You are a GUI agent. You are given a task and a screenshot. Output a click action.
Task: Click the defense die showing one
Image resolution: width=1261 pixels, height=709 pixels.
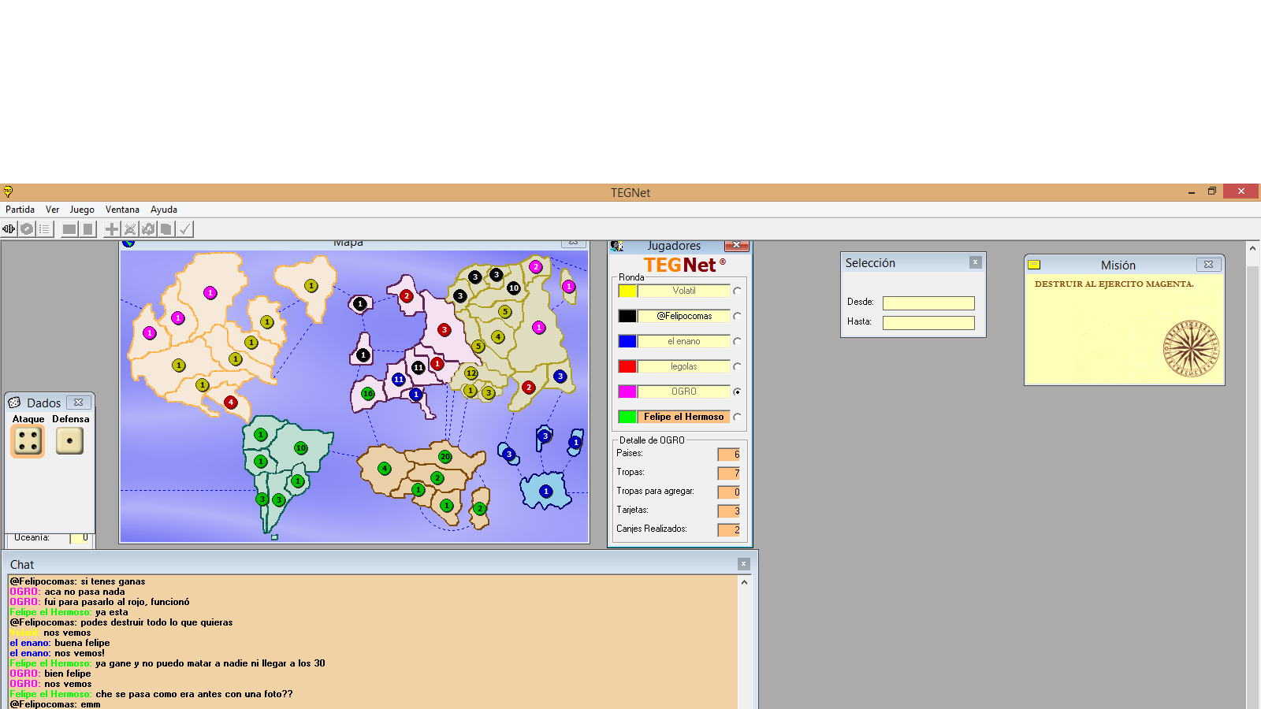point(69,441)
